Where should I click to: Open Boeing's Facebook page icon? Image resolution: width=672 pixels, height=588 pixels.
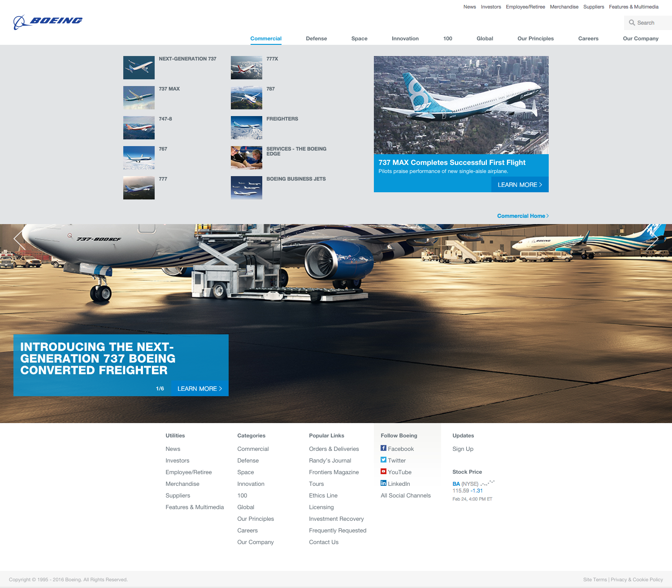384,448
